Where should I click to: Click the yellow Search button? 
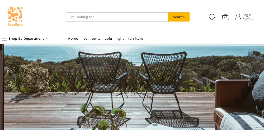coord(179,17)
